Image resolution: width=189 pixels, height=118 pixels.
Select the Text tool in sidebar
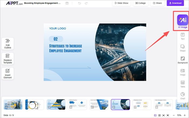click(183, 36)
